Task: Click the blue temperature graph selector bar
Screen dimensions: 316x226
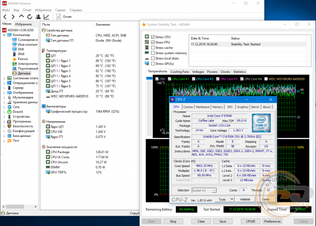Action: click(x=149, y=78)
